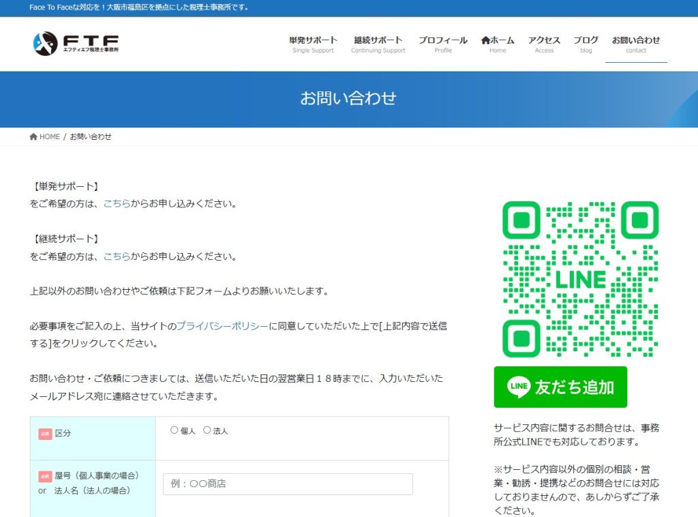This screenshot has height=517, width=698.
Task: Open the アクセス menu item
Action: [x=544, y=44]
